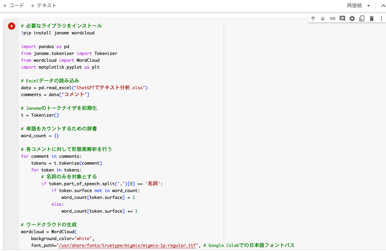Move cell down with the arrow icon
This screenshot has width=386, height=251.
point(323,19)
